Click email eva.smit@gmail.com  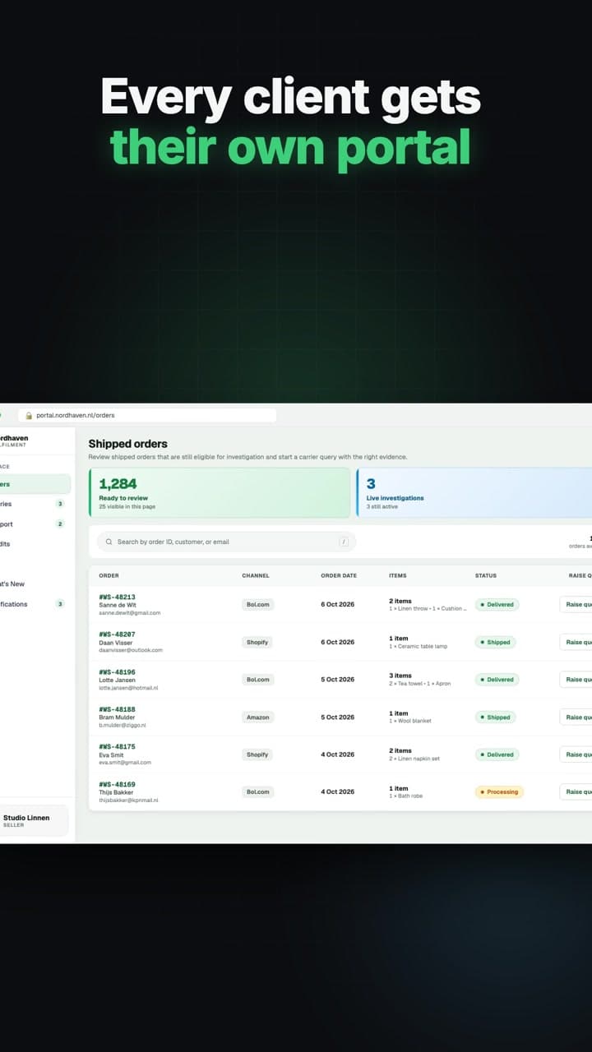click(x=125, y=762)
